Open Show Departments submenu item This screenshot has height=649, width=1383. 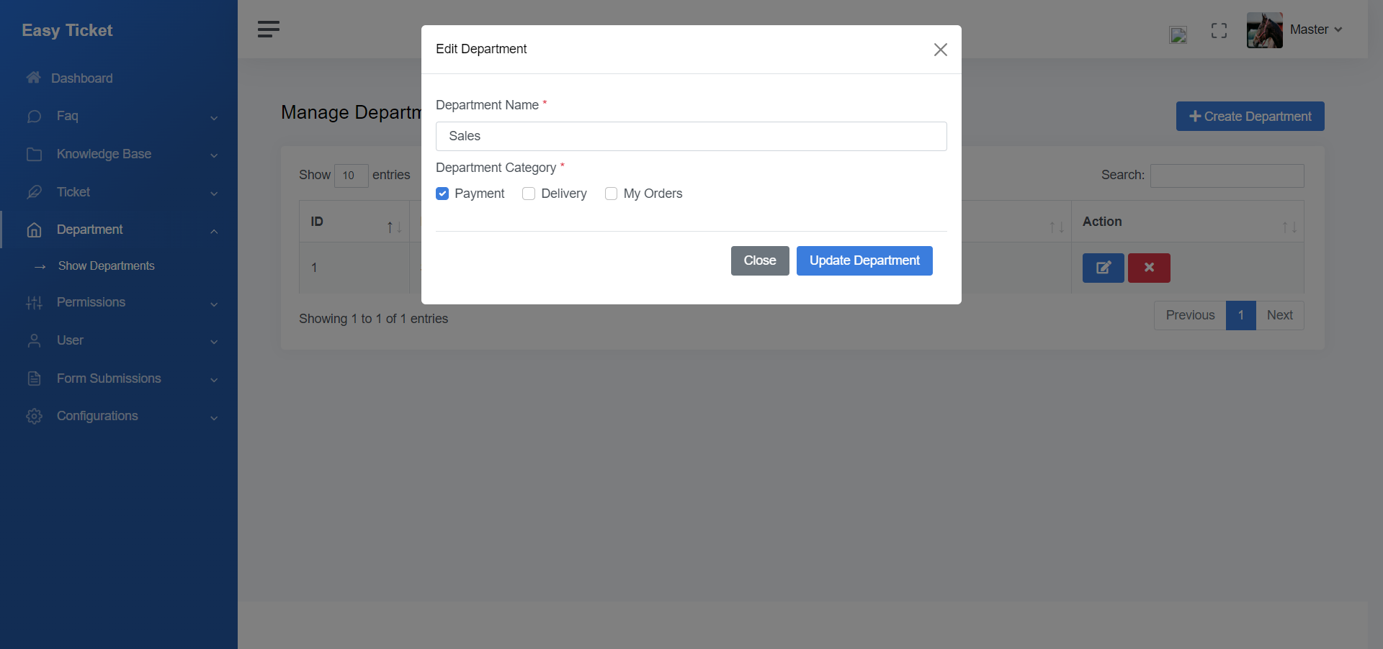tap(106, 266)
